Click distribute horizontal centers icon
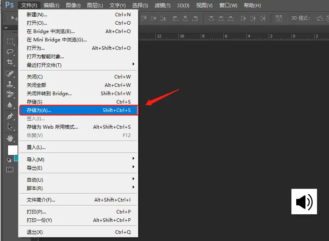This screenshot has width=329, height=241. tap(253, 18)
